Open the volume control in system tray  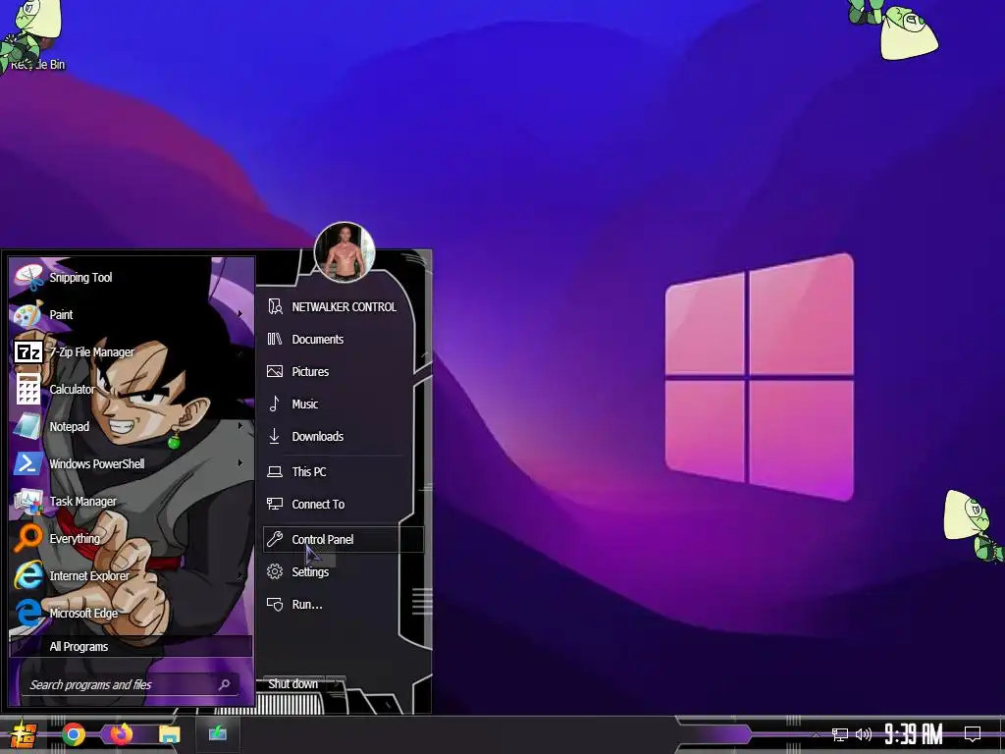click(x=864, y=734)
